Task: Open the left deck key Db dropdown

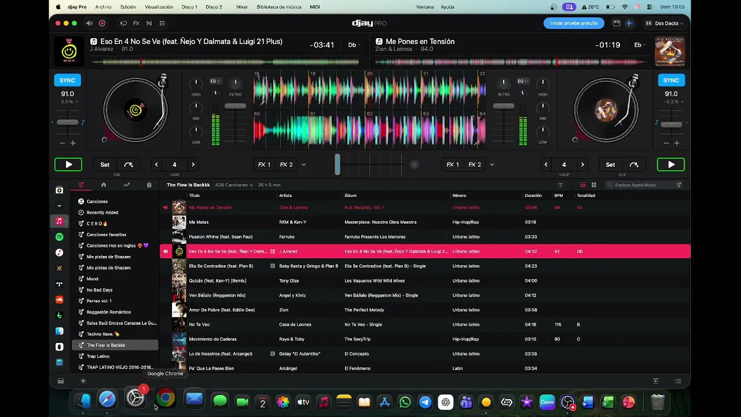Action: click(354, 45)
